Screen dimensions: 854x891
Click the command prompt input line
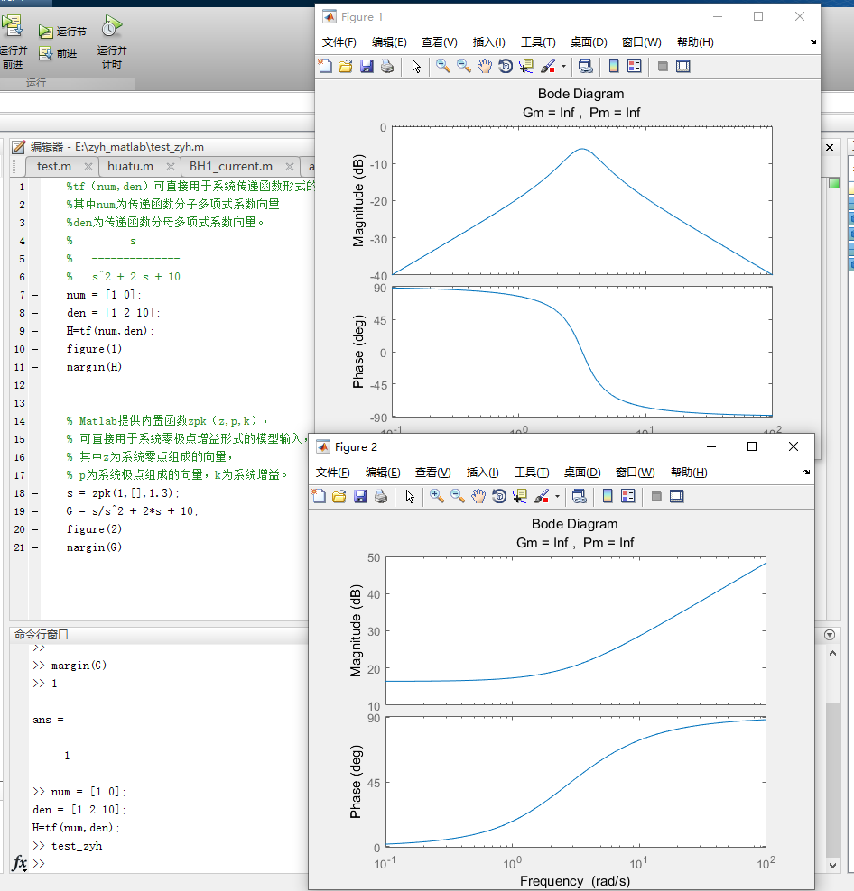[x=171, y=864]
